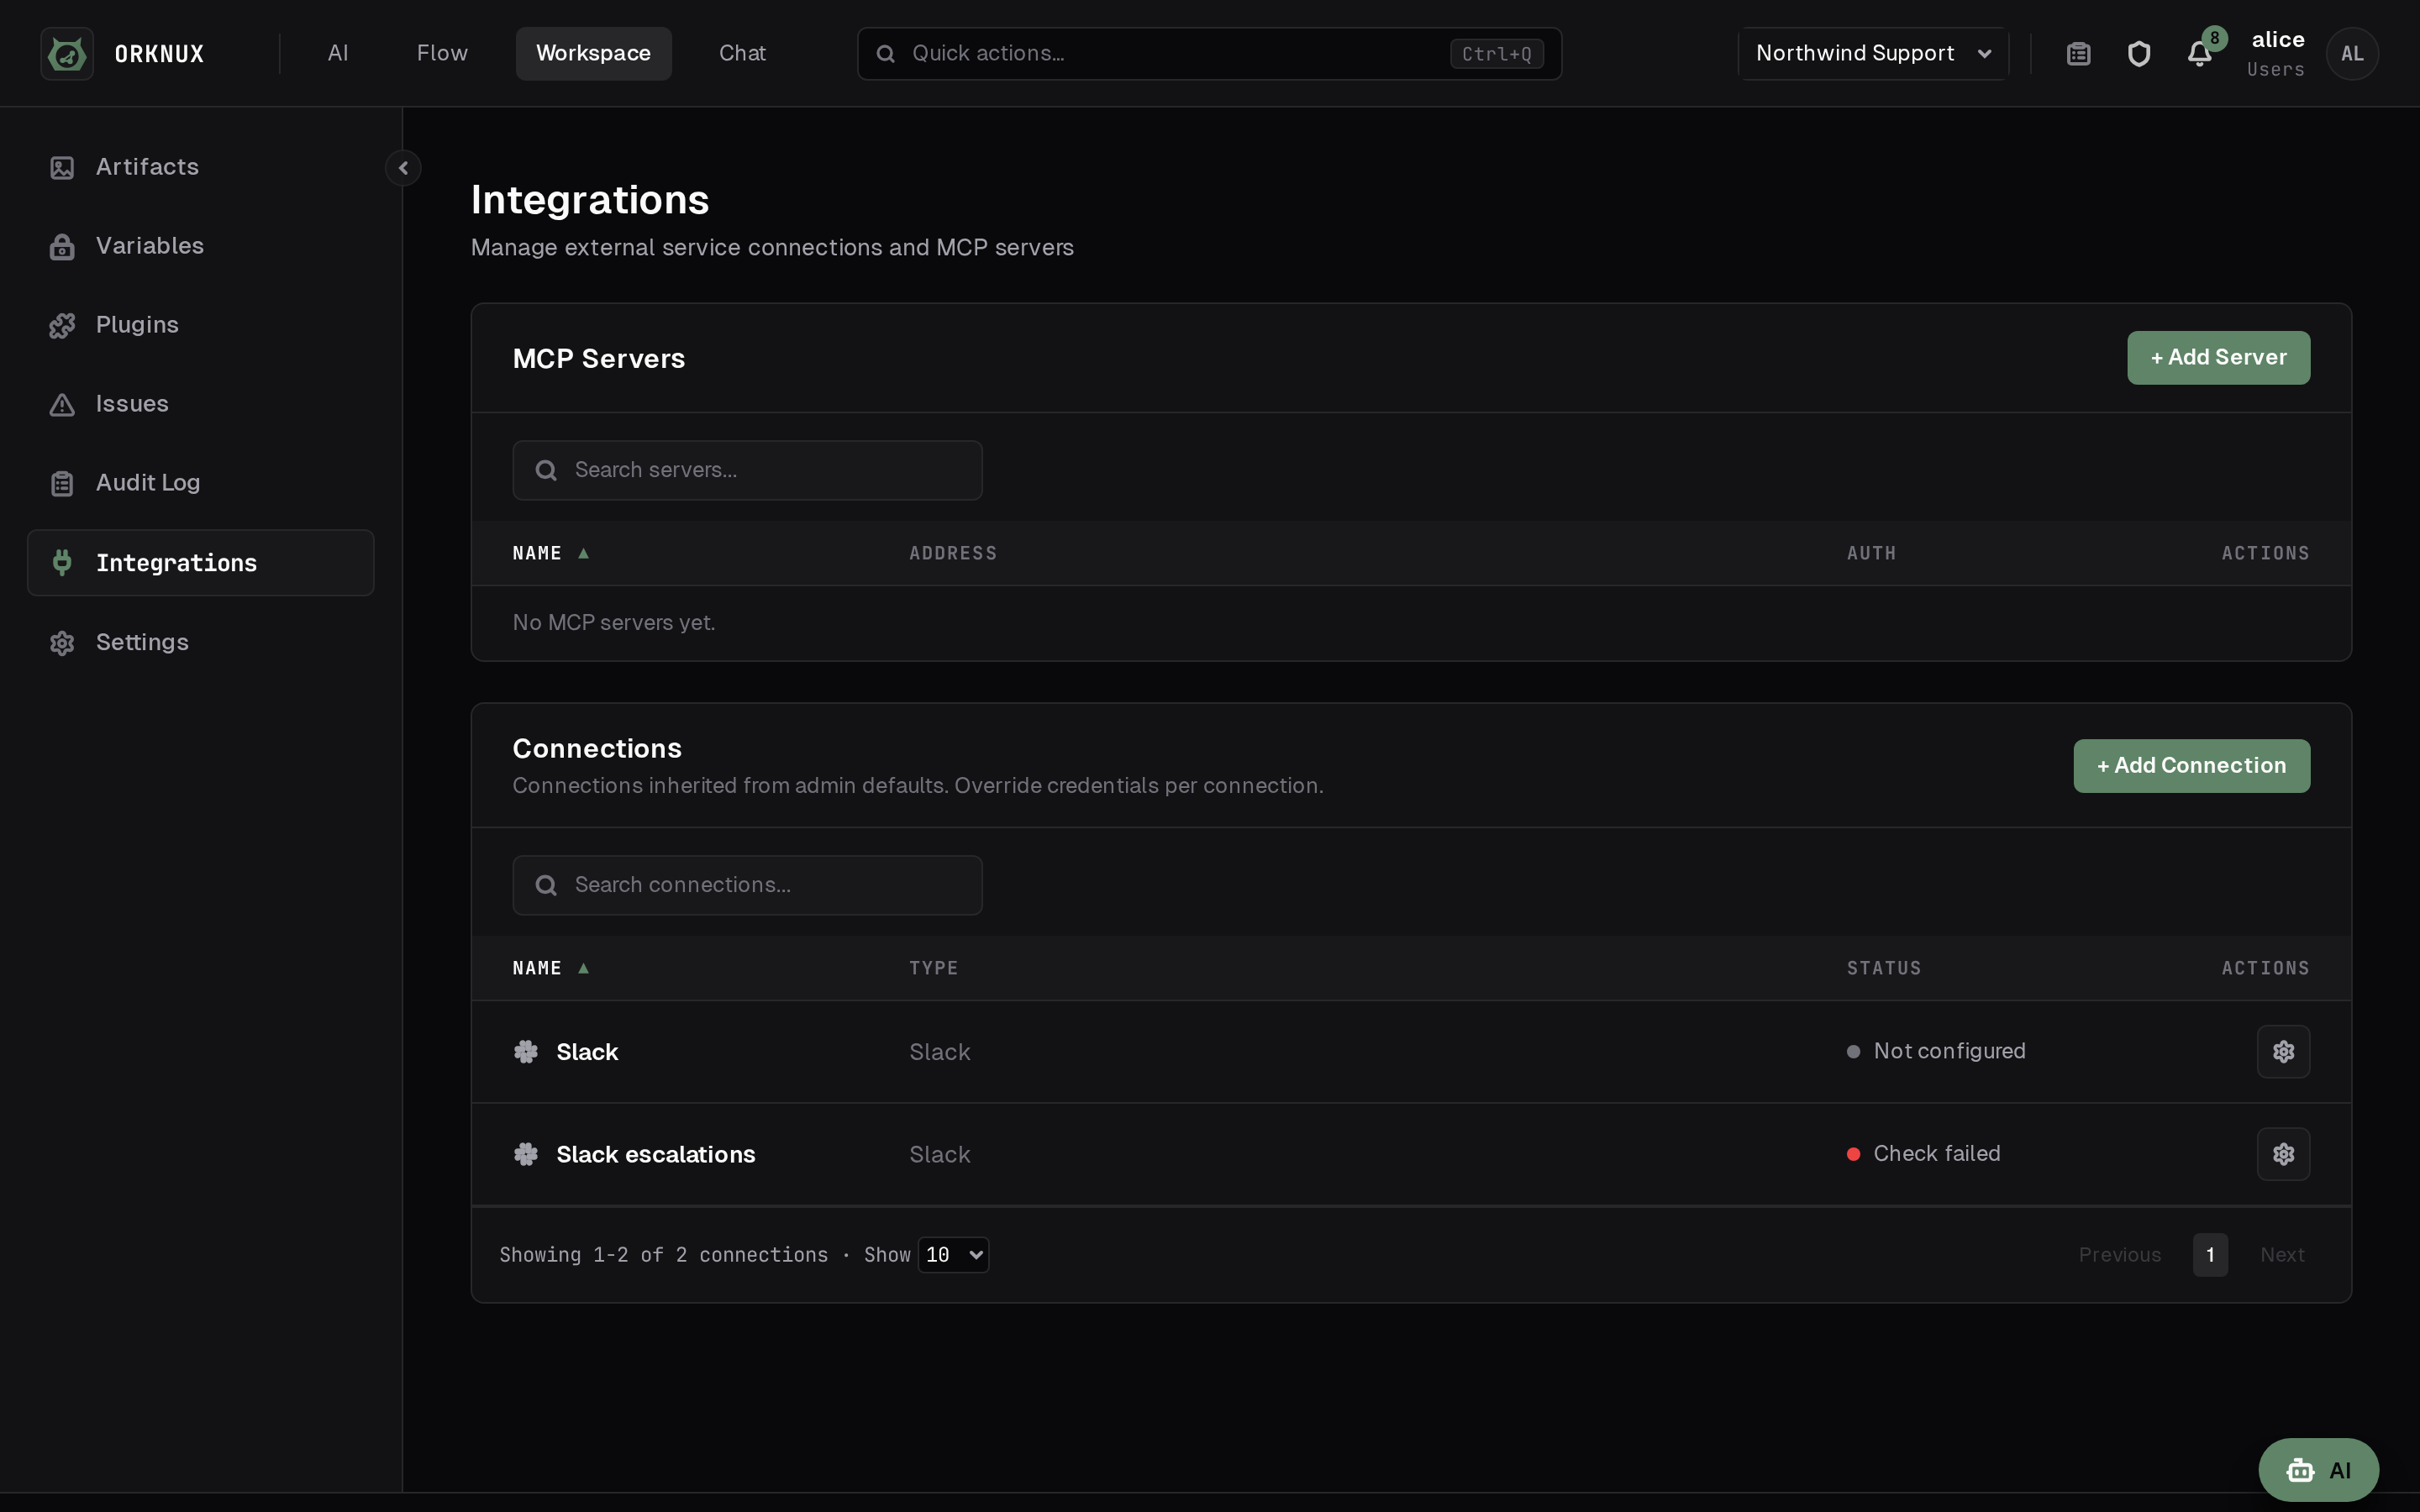The image size is (2420, 1512).
Task: Sort MCP servers by Name column
Action: tap(550, 553)
